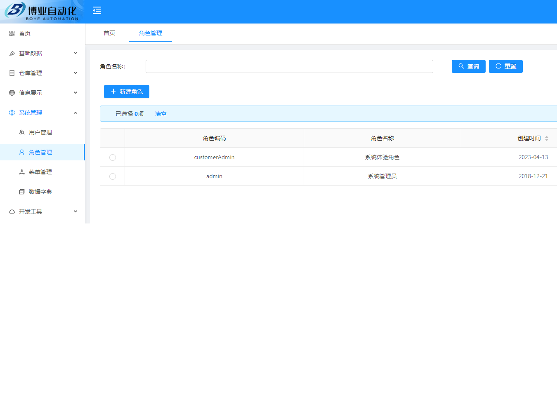
Task: Click the 2023-04-13 date cell
Action: pos(533,157)
